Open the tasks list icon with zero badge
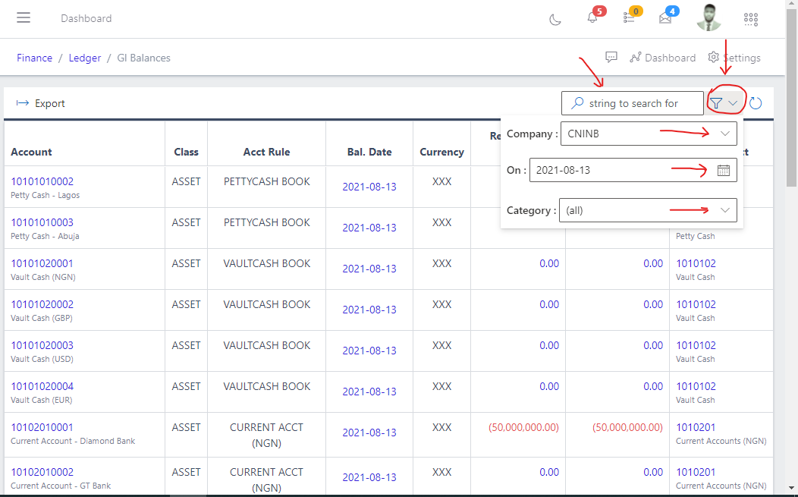798x497 pixels. click(630, 18)
